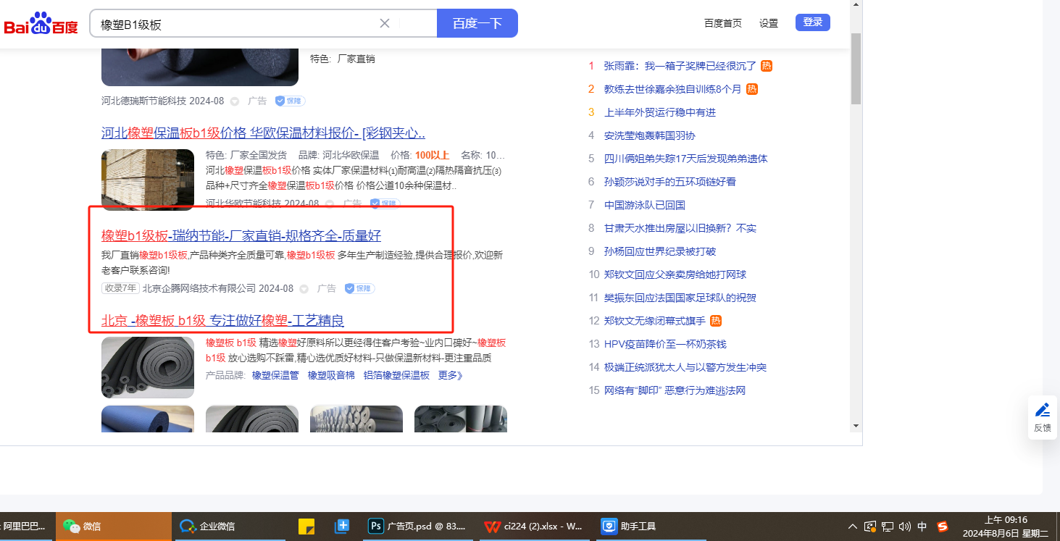Click the 河北德瑞斯节能科技 advertiser name

(x=143, y=101)
